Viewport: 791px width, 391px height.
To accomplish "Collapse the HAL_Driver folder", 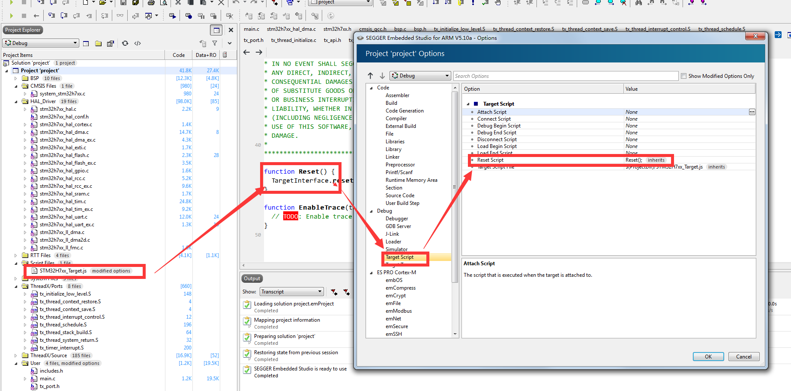I will [x=16, y=101].
